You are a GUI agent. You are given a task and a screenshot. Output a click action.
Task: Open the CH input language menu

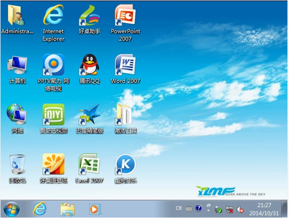[x=179, y=209]
